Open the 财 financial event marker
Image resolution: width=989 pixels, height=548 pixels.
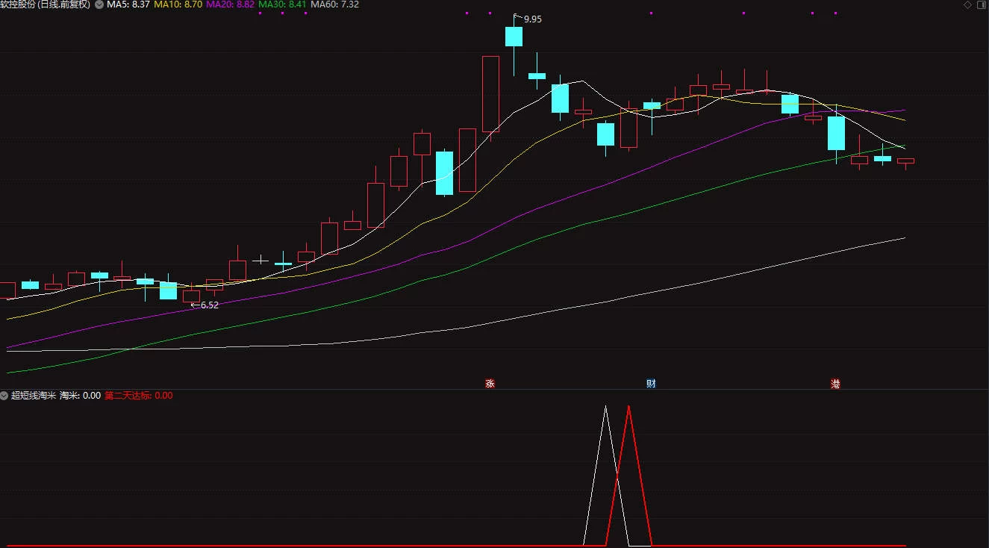click(651, 384)
